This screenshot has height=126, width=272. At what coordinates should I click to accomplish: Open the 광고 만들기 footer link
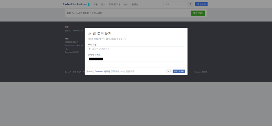[x=77, y=72]
